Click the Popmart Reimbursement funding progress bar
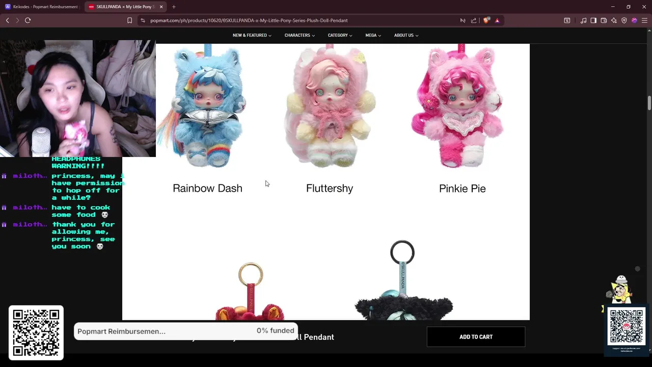652x367 pixels. pyautogui.click(x=186, y=331)
